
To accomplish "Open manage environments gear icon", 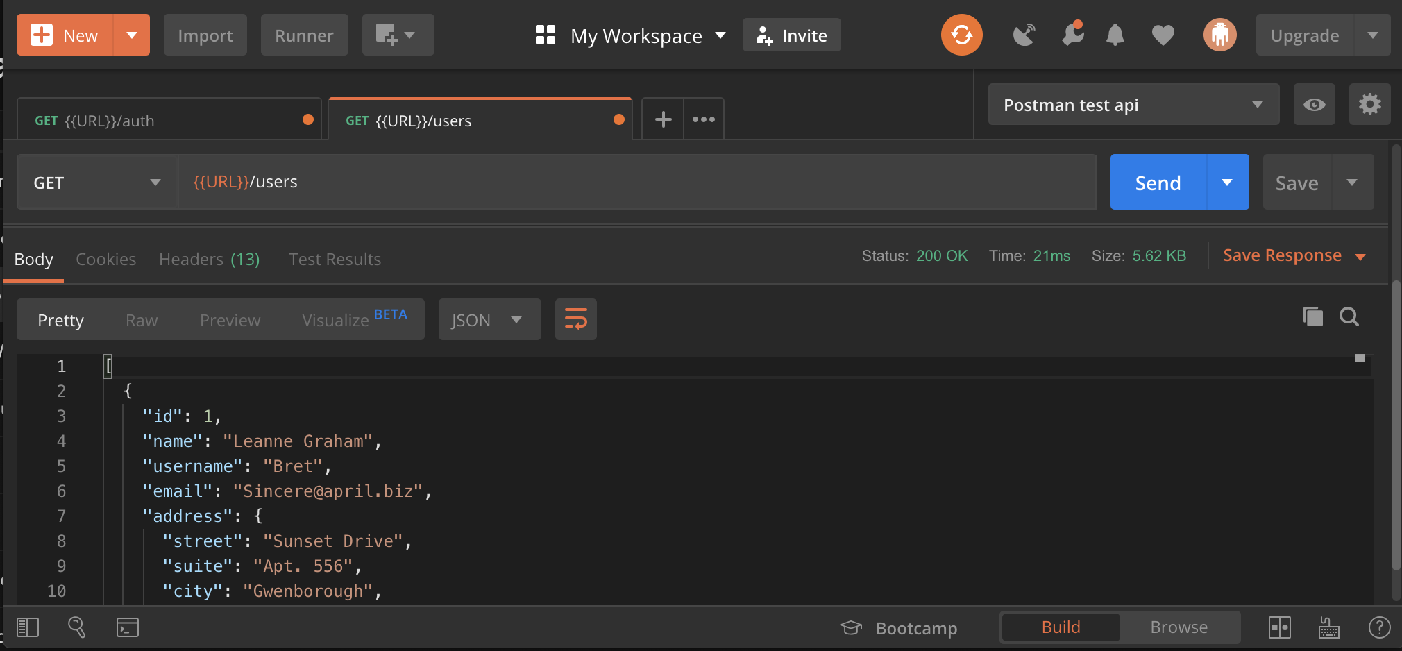I will tap(1370, 105).
